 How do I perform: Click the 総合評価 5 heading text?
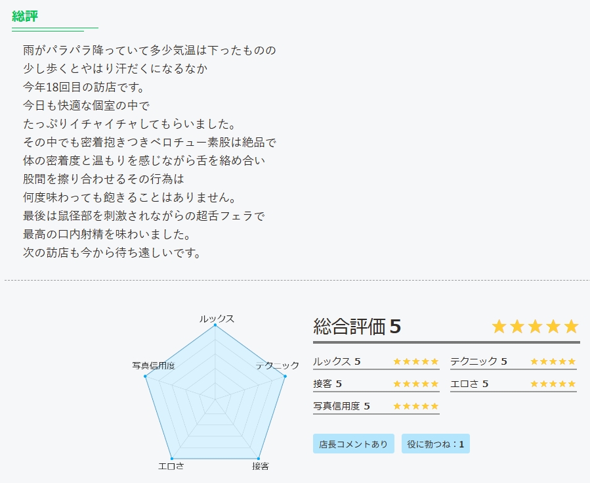(357, 326)
